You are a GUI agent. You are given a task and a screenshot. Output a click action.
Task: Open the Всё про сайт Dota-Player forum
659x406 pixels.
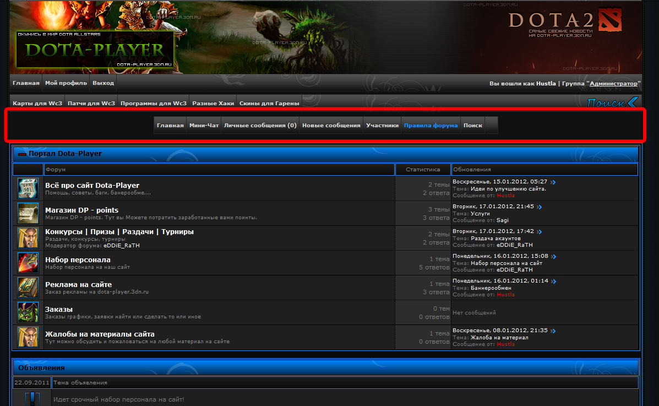coord(92,185)
